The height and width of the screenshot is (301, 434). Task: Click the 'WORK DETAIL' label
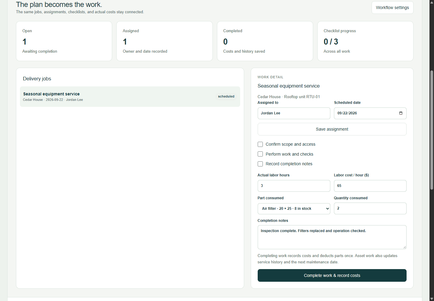click(270, 77)
